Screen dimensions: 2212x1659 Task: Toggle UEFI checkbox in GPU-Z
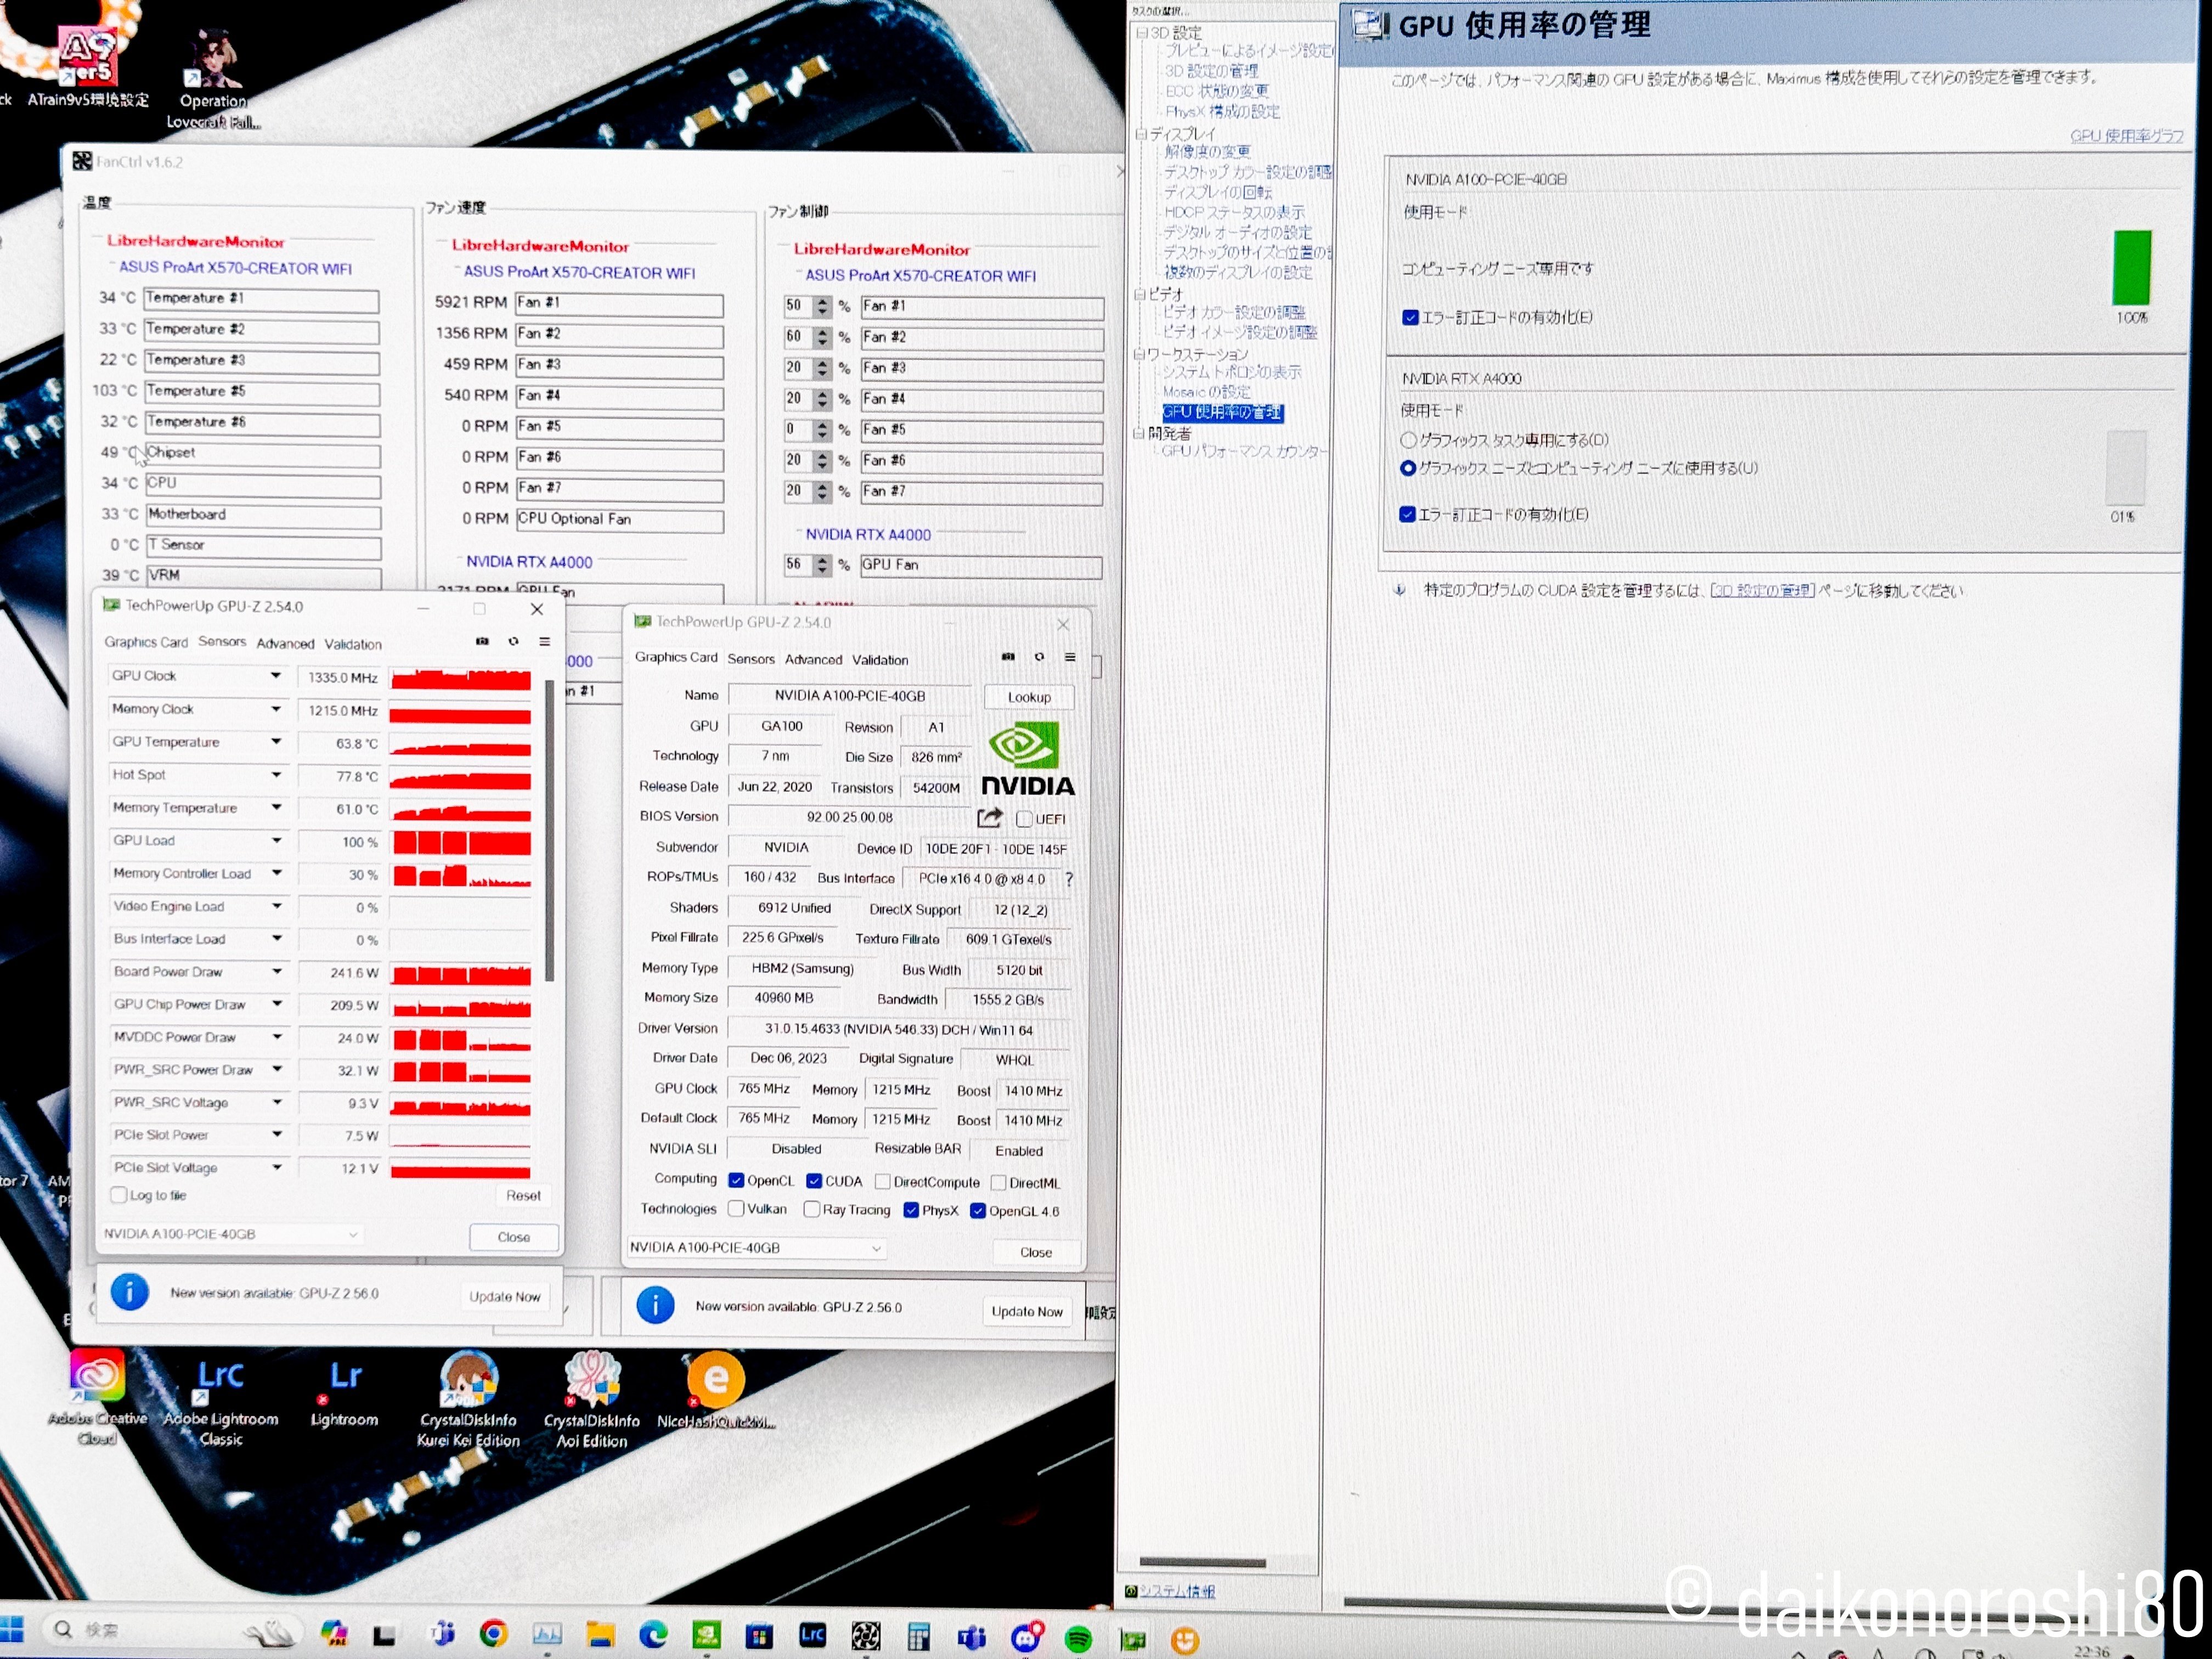pos(1024,819)
